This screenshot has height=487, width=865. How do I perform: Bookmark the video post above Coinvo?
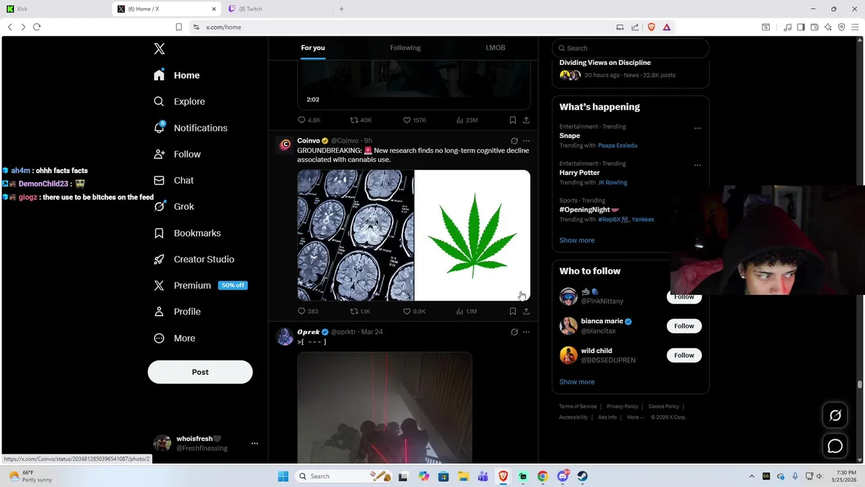coord(513,120)
